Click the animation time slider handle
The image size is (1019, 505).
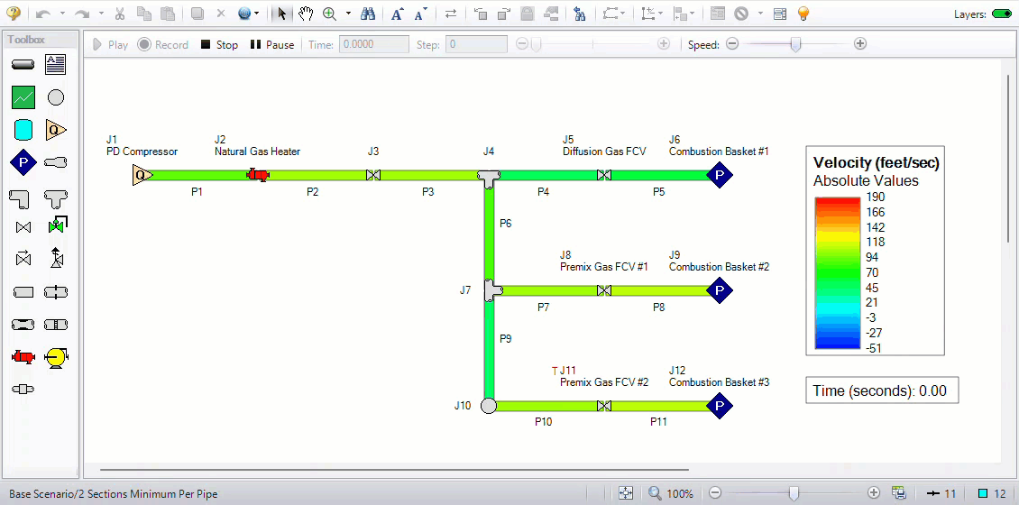536,44
